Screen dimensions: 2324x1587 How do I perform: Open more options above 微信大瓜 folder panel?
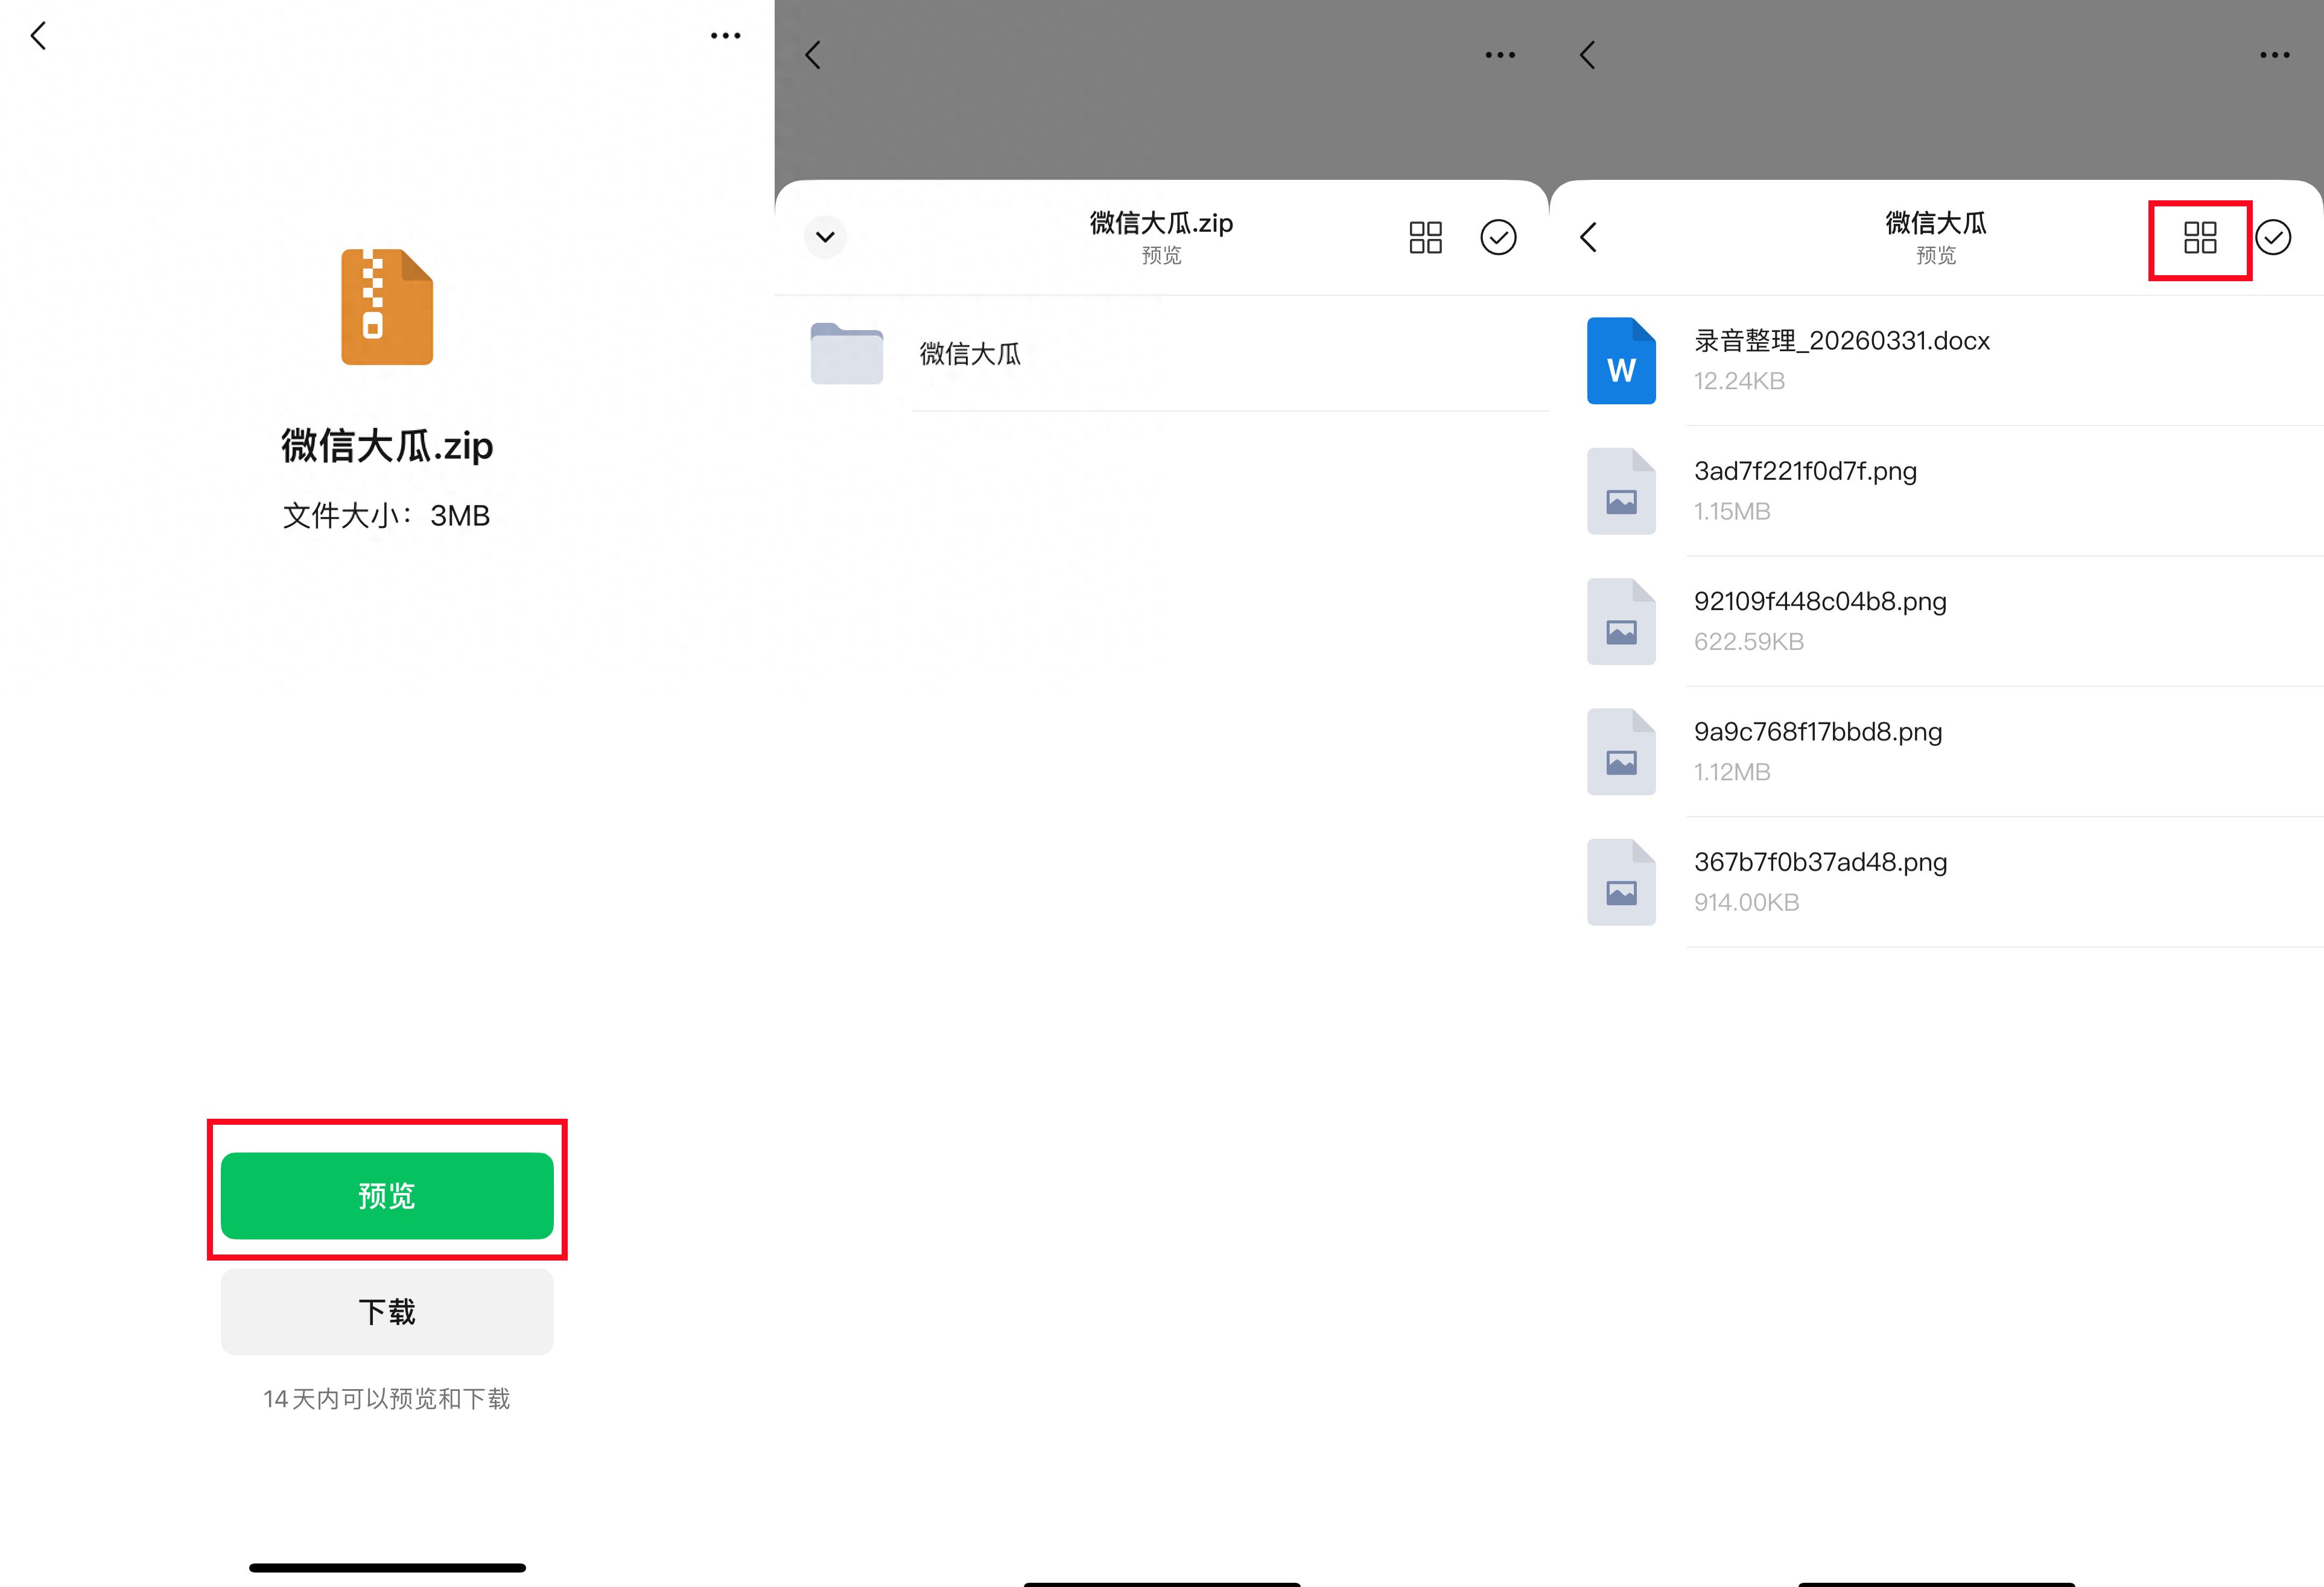(x=2273, y=55)
